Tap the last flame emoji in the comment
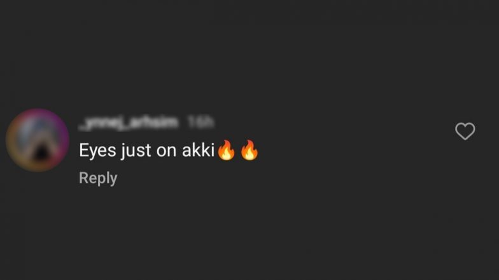Image resolution: width=499 pixels, height=280 pixels. (250, 150)
